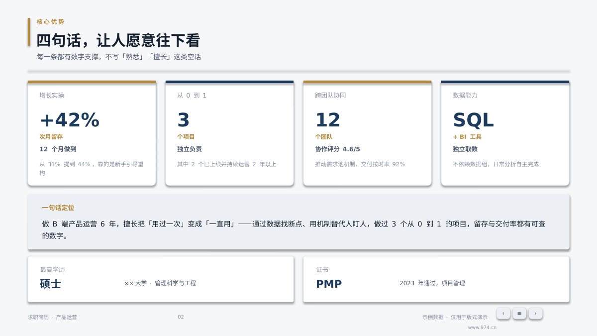Select the 协作评分 4.6/5 line

pyautogui.click(x=337, y=149)
